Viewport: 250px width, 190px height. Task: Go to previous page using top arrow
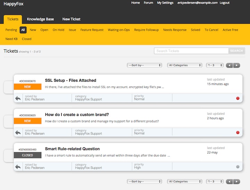pos(230,65)
